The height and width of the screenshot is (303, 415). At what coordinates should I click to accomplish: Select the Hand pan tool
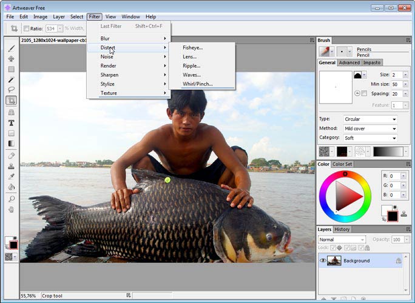point(12,209)
